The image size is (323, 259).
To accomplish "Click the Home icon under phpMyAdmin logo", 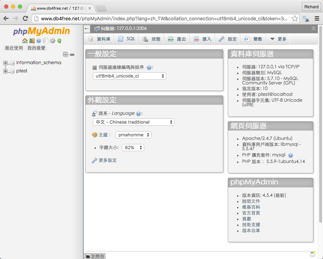I will pos(25,41).
